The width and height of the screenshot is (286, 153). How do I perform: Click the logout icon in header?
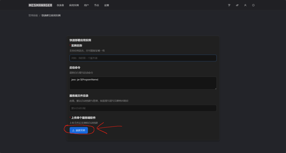click(x=253, y=5)
